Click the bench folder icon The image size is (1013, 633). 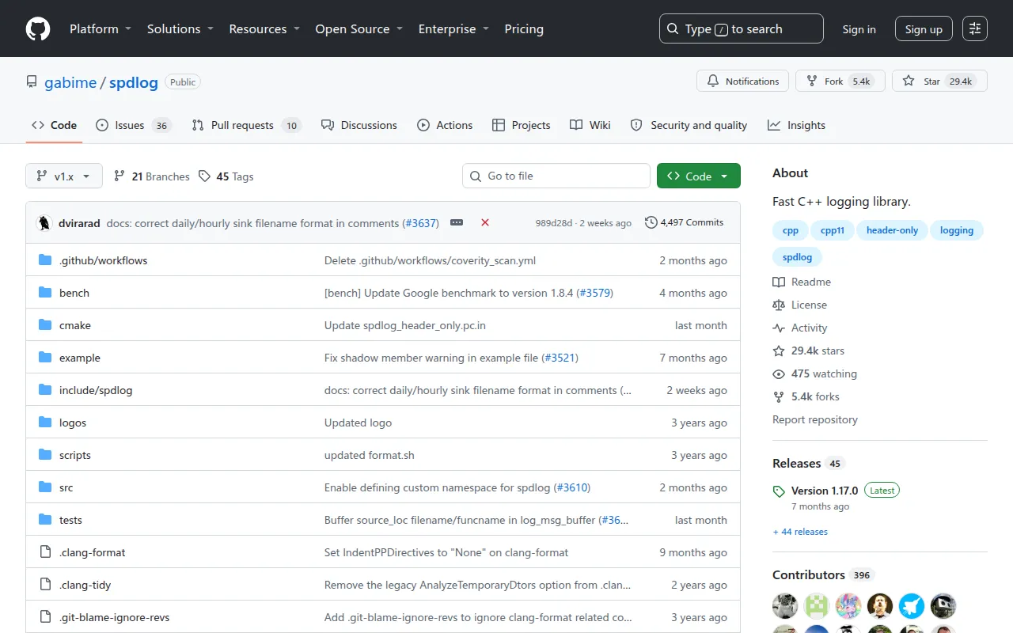(x=45, y=293)
